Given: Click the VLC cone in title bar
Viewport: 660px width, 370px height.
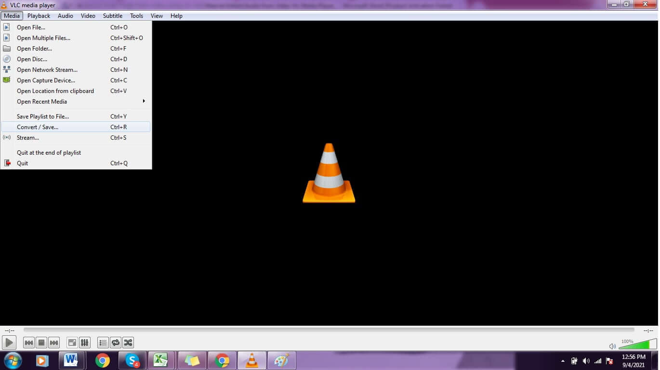Looking at the screenshot, I should pos(4,5).
